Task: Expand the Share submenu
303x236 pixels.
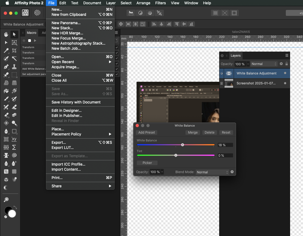Action: 80,186
